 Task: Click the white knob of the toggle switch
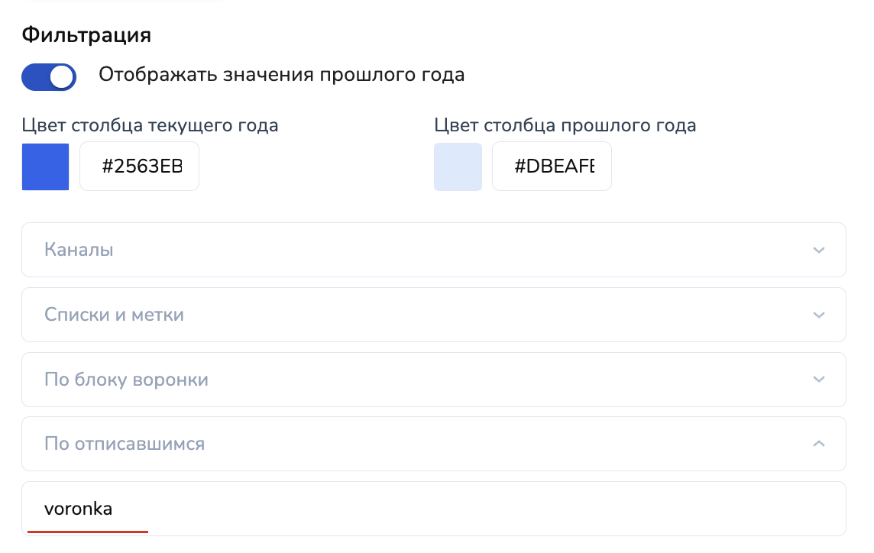click(x=62, y=76)
